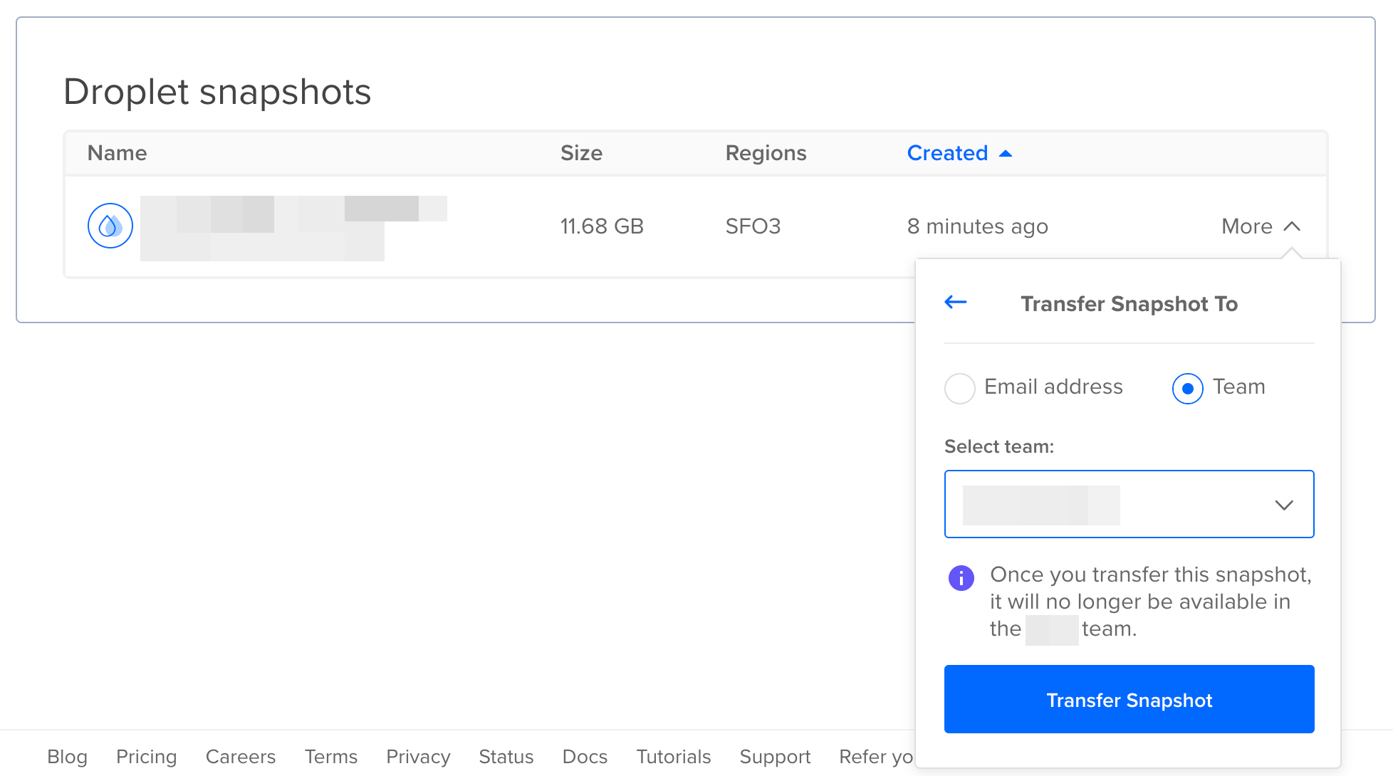
Task: Click the back arrow in Transfer Snapshot panel
Action: (x=955, y=302)
